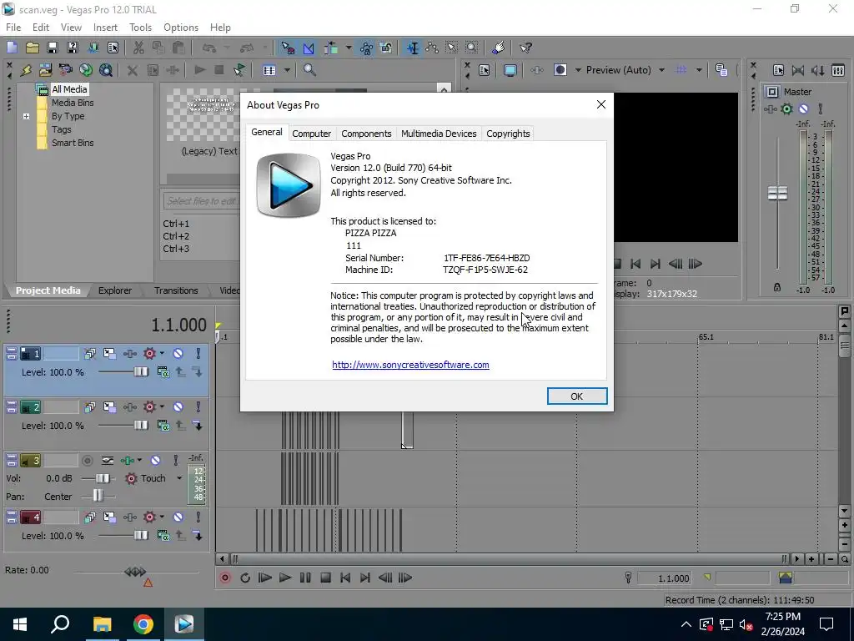Viewport: 854px width, 641px height.
Task: Open the Project Media views dropdown
Action: coord(287,70)
